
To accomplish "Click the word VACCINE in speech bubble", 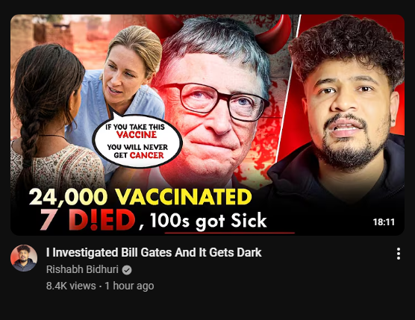I will click(x=137, y=134).
